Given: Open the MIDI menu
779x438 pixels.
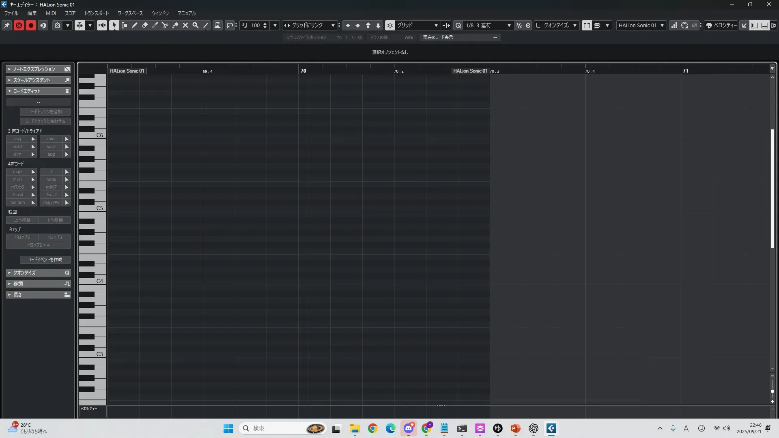Looking at the screenshot, I should (51, 13).
